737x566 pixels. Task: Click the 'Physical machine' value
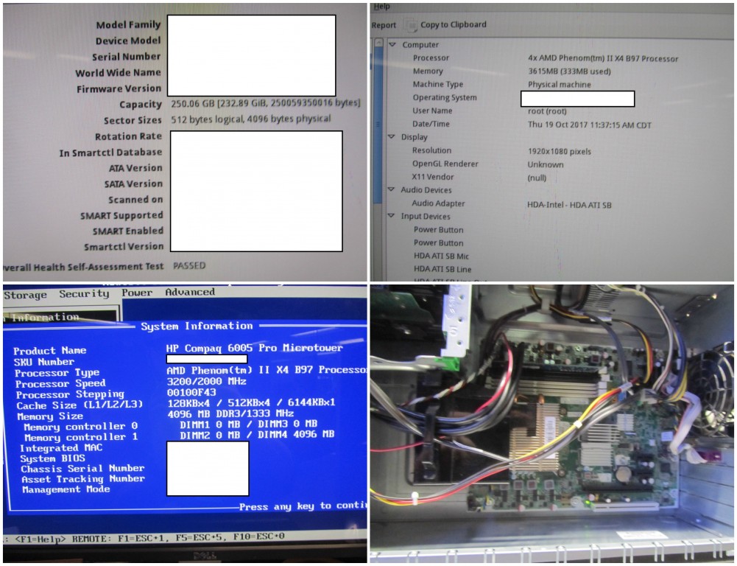560,85
